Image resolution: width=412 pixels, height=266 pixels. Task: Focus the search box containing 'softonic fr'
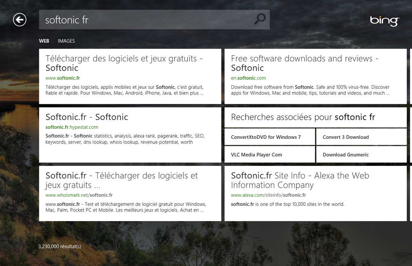(x=154, y=20)
